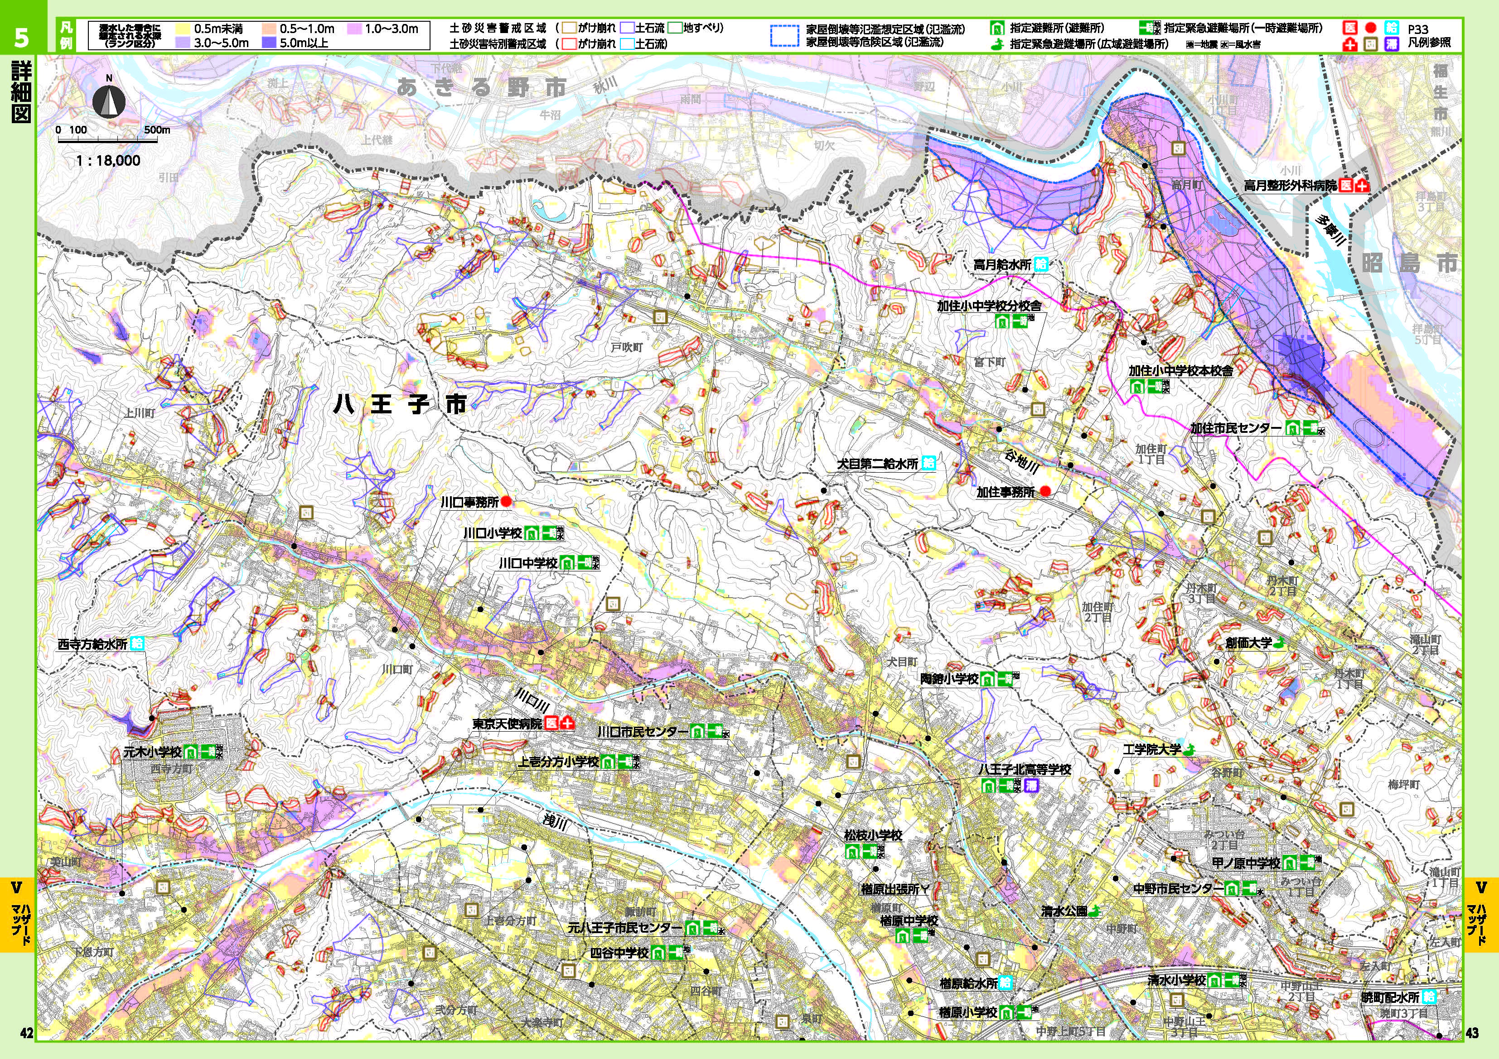Click the wide-area evacuation icon beside 創価大学
Screen dimensions: 1499x1059
tap(1279, 643)
